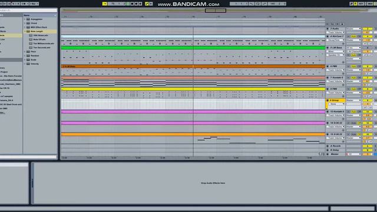Add automation lane on 15 D-50 track
The height and width of the screenshot is (212, 377).
[x=343, y=141]
